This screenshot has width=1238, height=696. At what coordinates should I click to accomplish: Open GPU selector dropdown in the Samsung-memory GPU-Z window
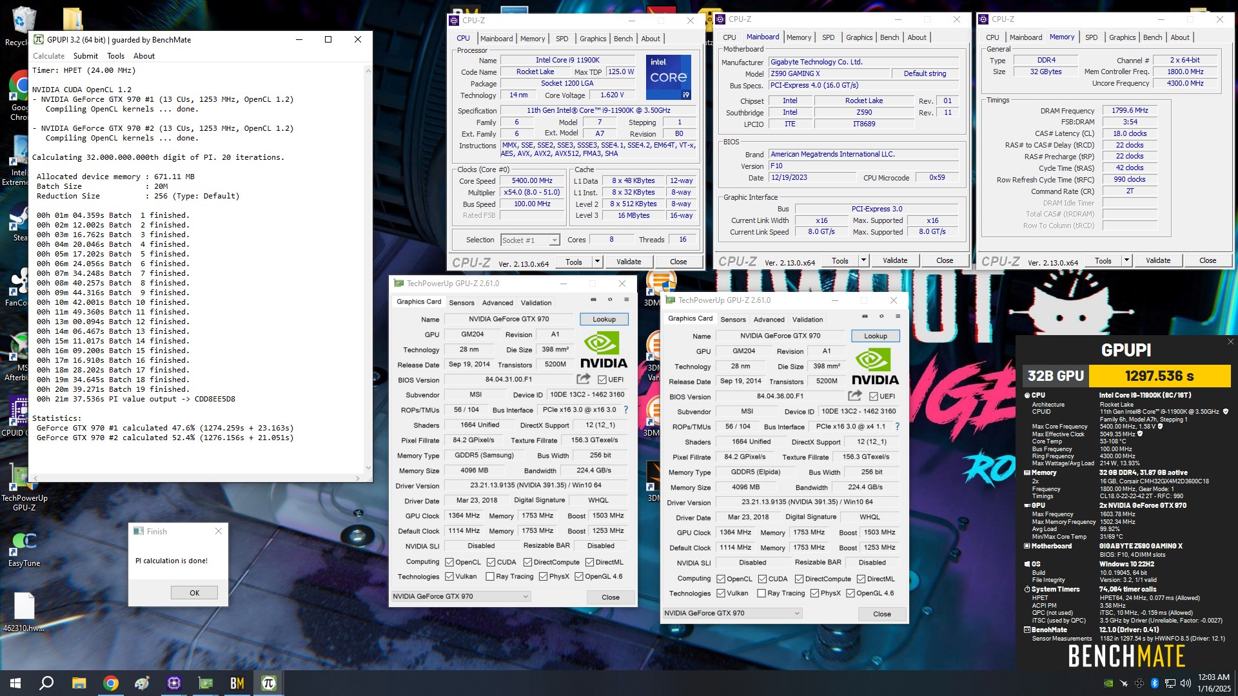[x=460, y=597]
